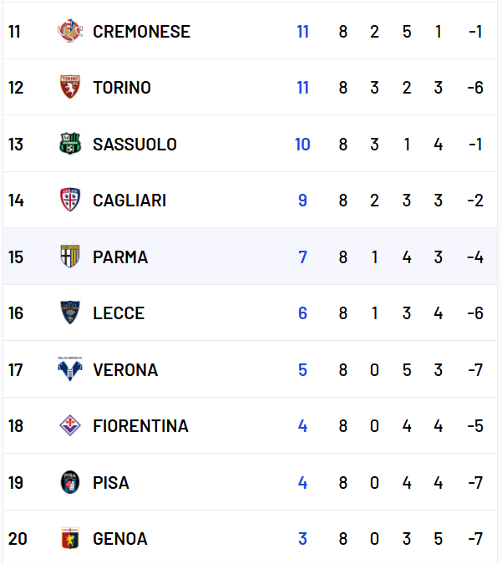Click the Fiorentina club crest icon

point(70,426)
